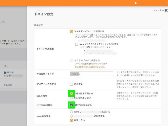
Task: Enable the www subdomain usage checkbox
Action: pyautogui.click(x=77, y=44)
